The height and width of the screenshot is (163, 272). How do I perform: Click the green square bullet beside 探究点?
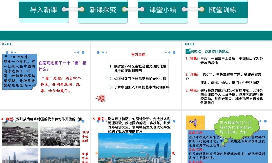187,51
